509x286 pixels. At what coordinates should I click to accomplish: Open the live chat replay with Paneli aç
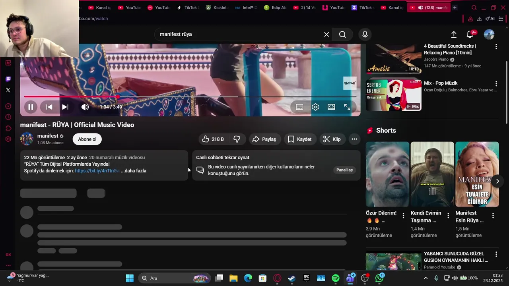pyautogui.click(x=344, y=170)
